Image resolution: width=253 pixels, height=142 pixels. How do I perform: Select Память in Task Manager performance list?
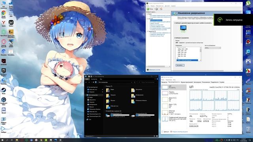pyautogui.click(x=174, y=93)
